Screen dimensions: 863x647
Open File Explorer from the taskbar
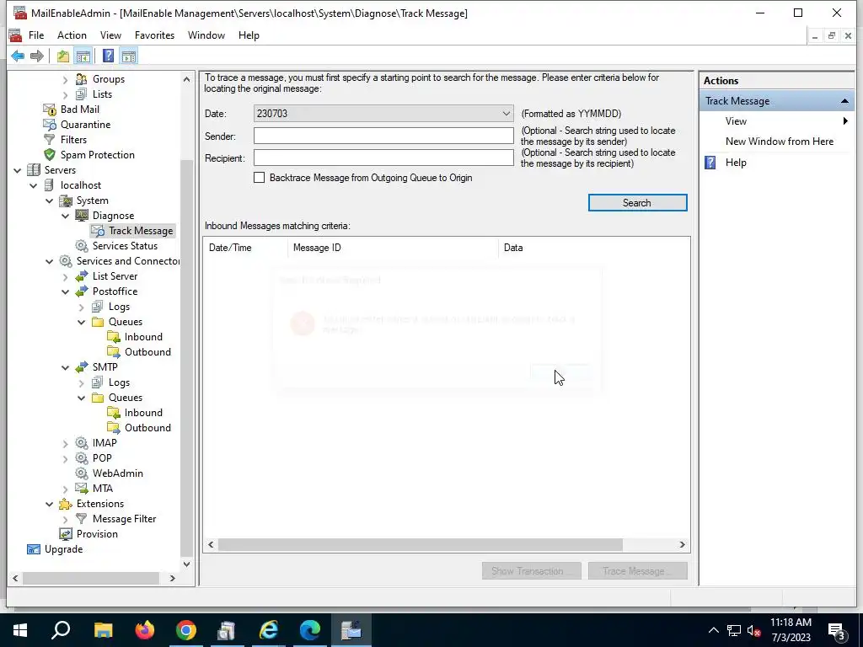click(x=104, y=630)
